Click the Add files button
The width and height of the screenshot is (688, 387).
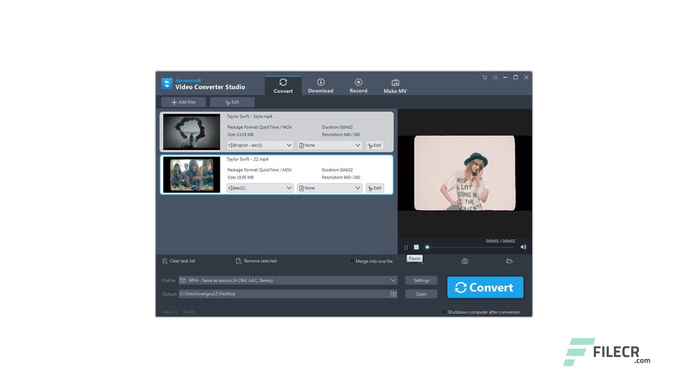tap(183, 102)
